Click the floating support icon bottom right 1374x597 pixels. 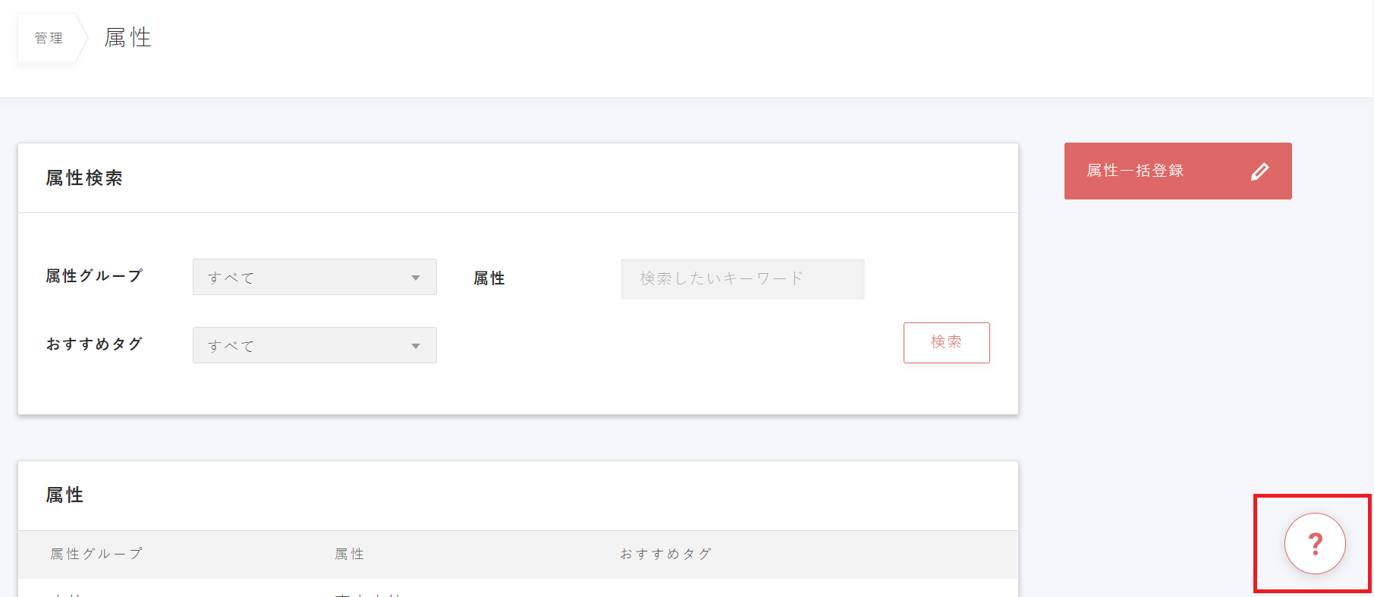tap(1314, 543)
